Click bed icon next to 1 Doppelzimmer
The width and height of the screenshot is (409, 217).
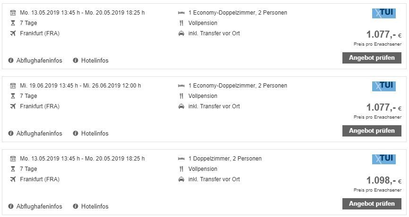click(x=181, y=159)
